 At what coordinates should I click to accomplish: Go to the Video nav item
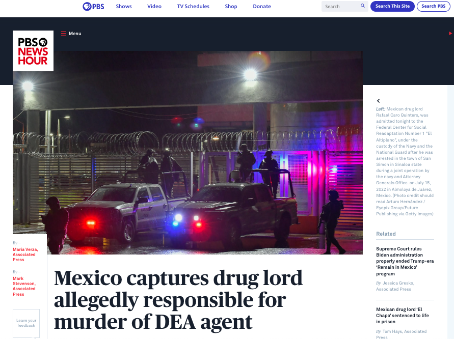[x=154, y=7]
